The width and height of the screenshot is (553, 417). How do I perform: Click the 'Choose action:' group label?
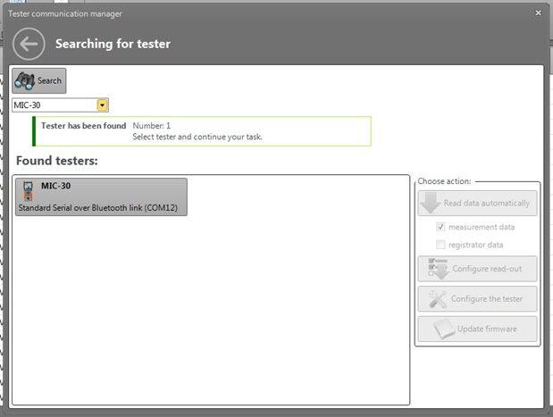(444, 181)
